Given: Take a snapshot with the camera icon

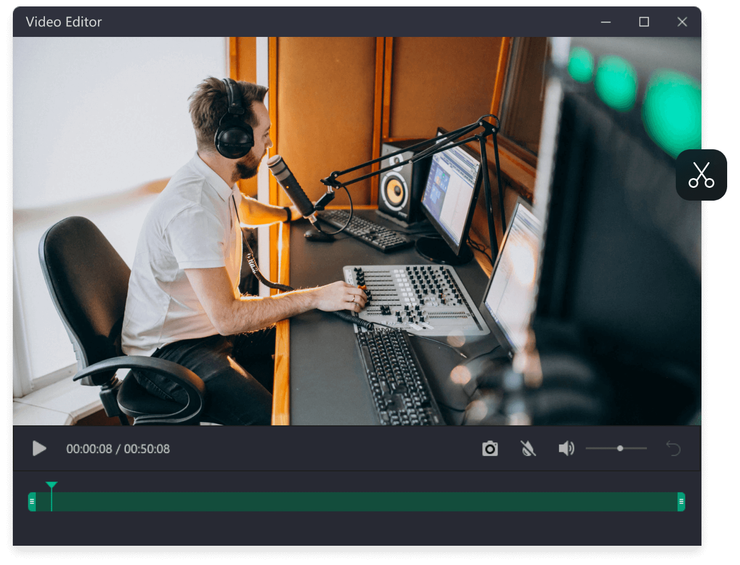Looking at the screenshot, I should [490, 448].
